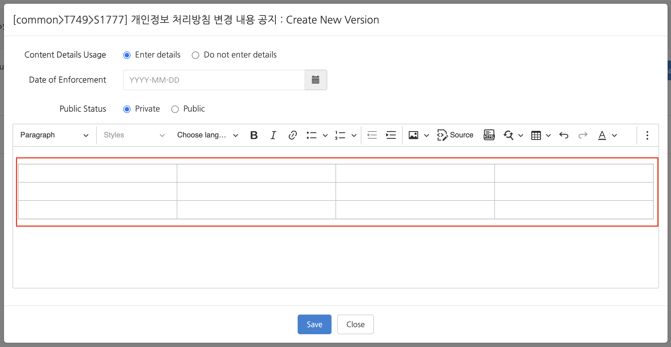
Task: Show more toolbar items menu
Action: click(x=647, y=135)
